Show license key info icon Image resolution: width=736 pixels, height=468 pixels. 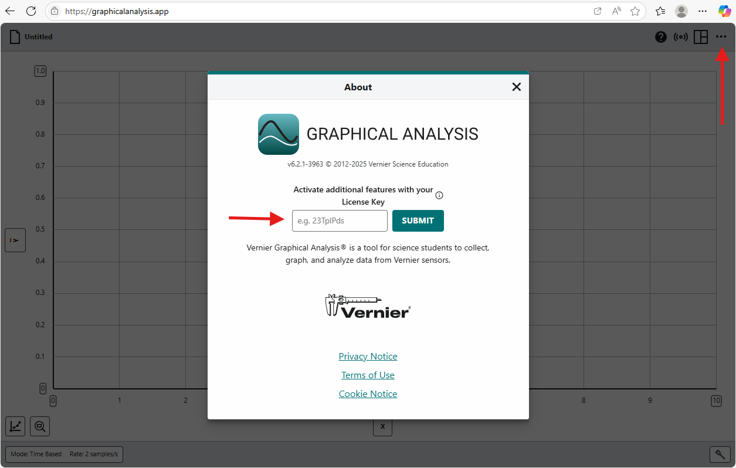click(x=439, y=195)
